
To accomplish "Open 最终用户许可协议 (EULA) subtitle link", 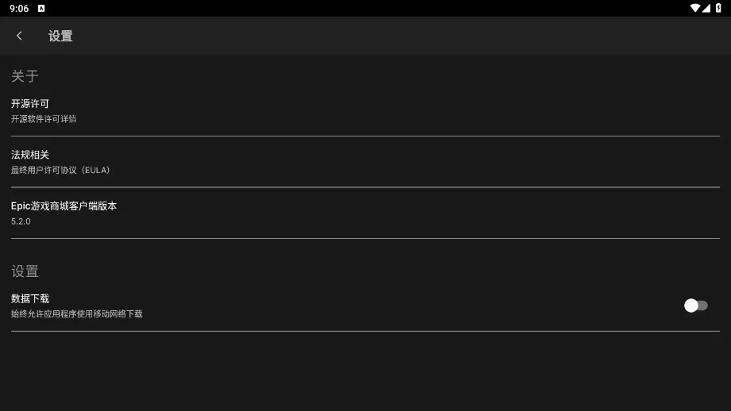I will (x=60, y=171).
